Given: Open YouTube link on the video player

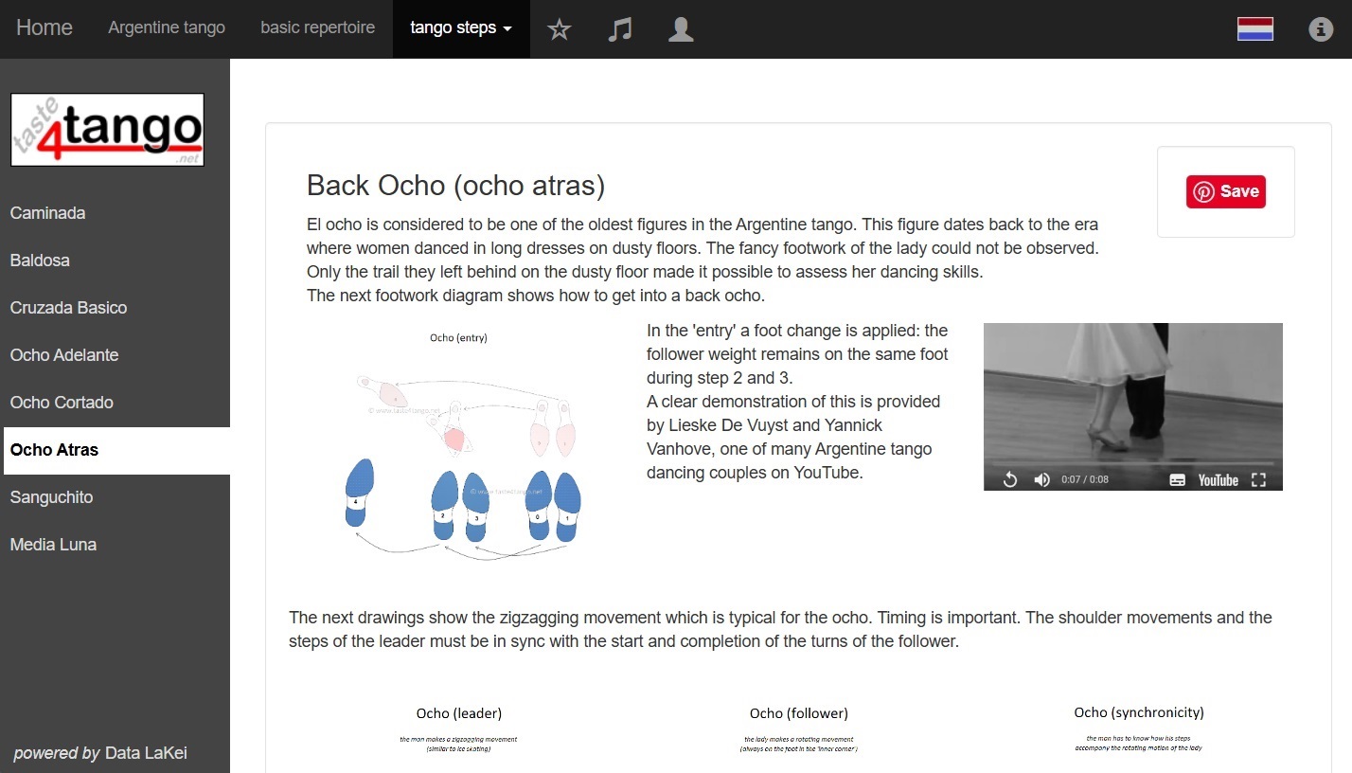Looking at the screenshot, I should [x=1218, y=479].
